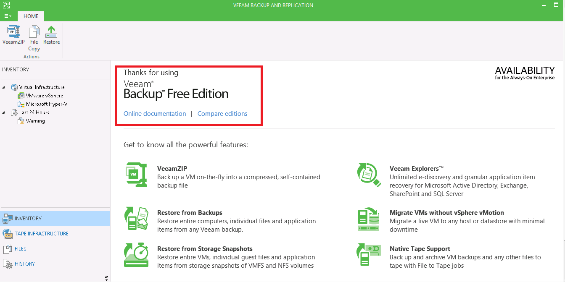Open Online documentation link
Image resolution: width=565 pixels, height=282 pixels.
click(x=155, y=114)
